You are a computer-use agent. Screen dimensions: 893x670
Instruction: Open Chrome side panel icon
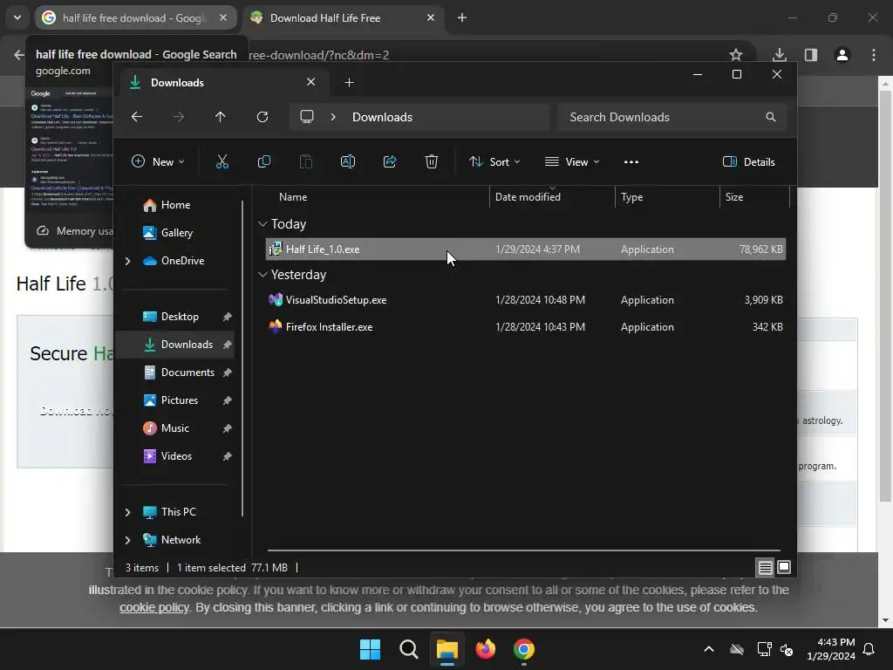810,55
